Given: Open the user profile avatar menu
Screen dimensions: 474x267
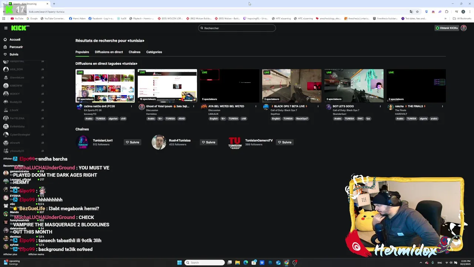Looking at the screenshot, I should point(464,28).
